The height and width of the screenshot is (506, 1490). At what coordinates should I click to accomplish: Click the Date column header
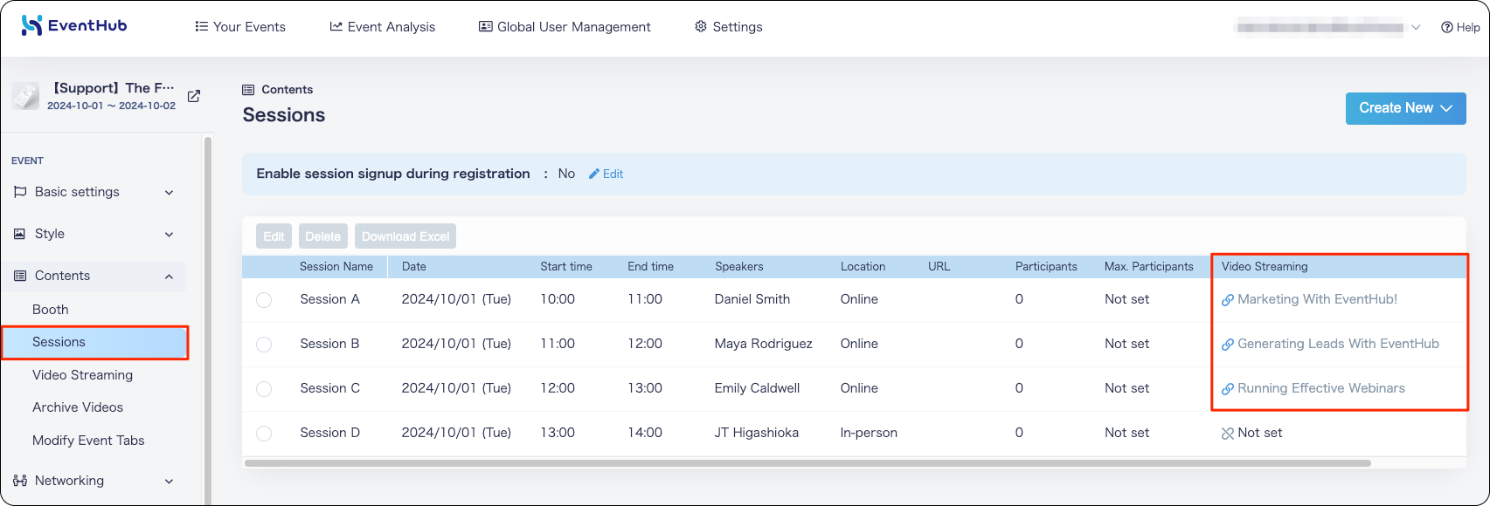coord(414,267)
